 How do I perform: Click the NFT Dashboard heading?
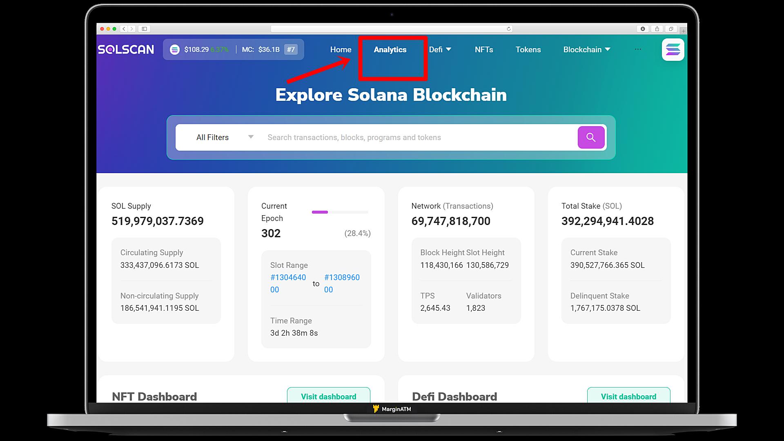tap(154, 396)
